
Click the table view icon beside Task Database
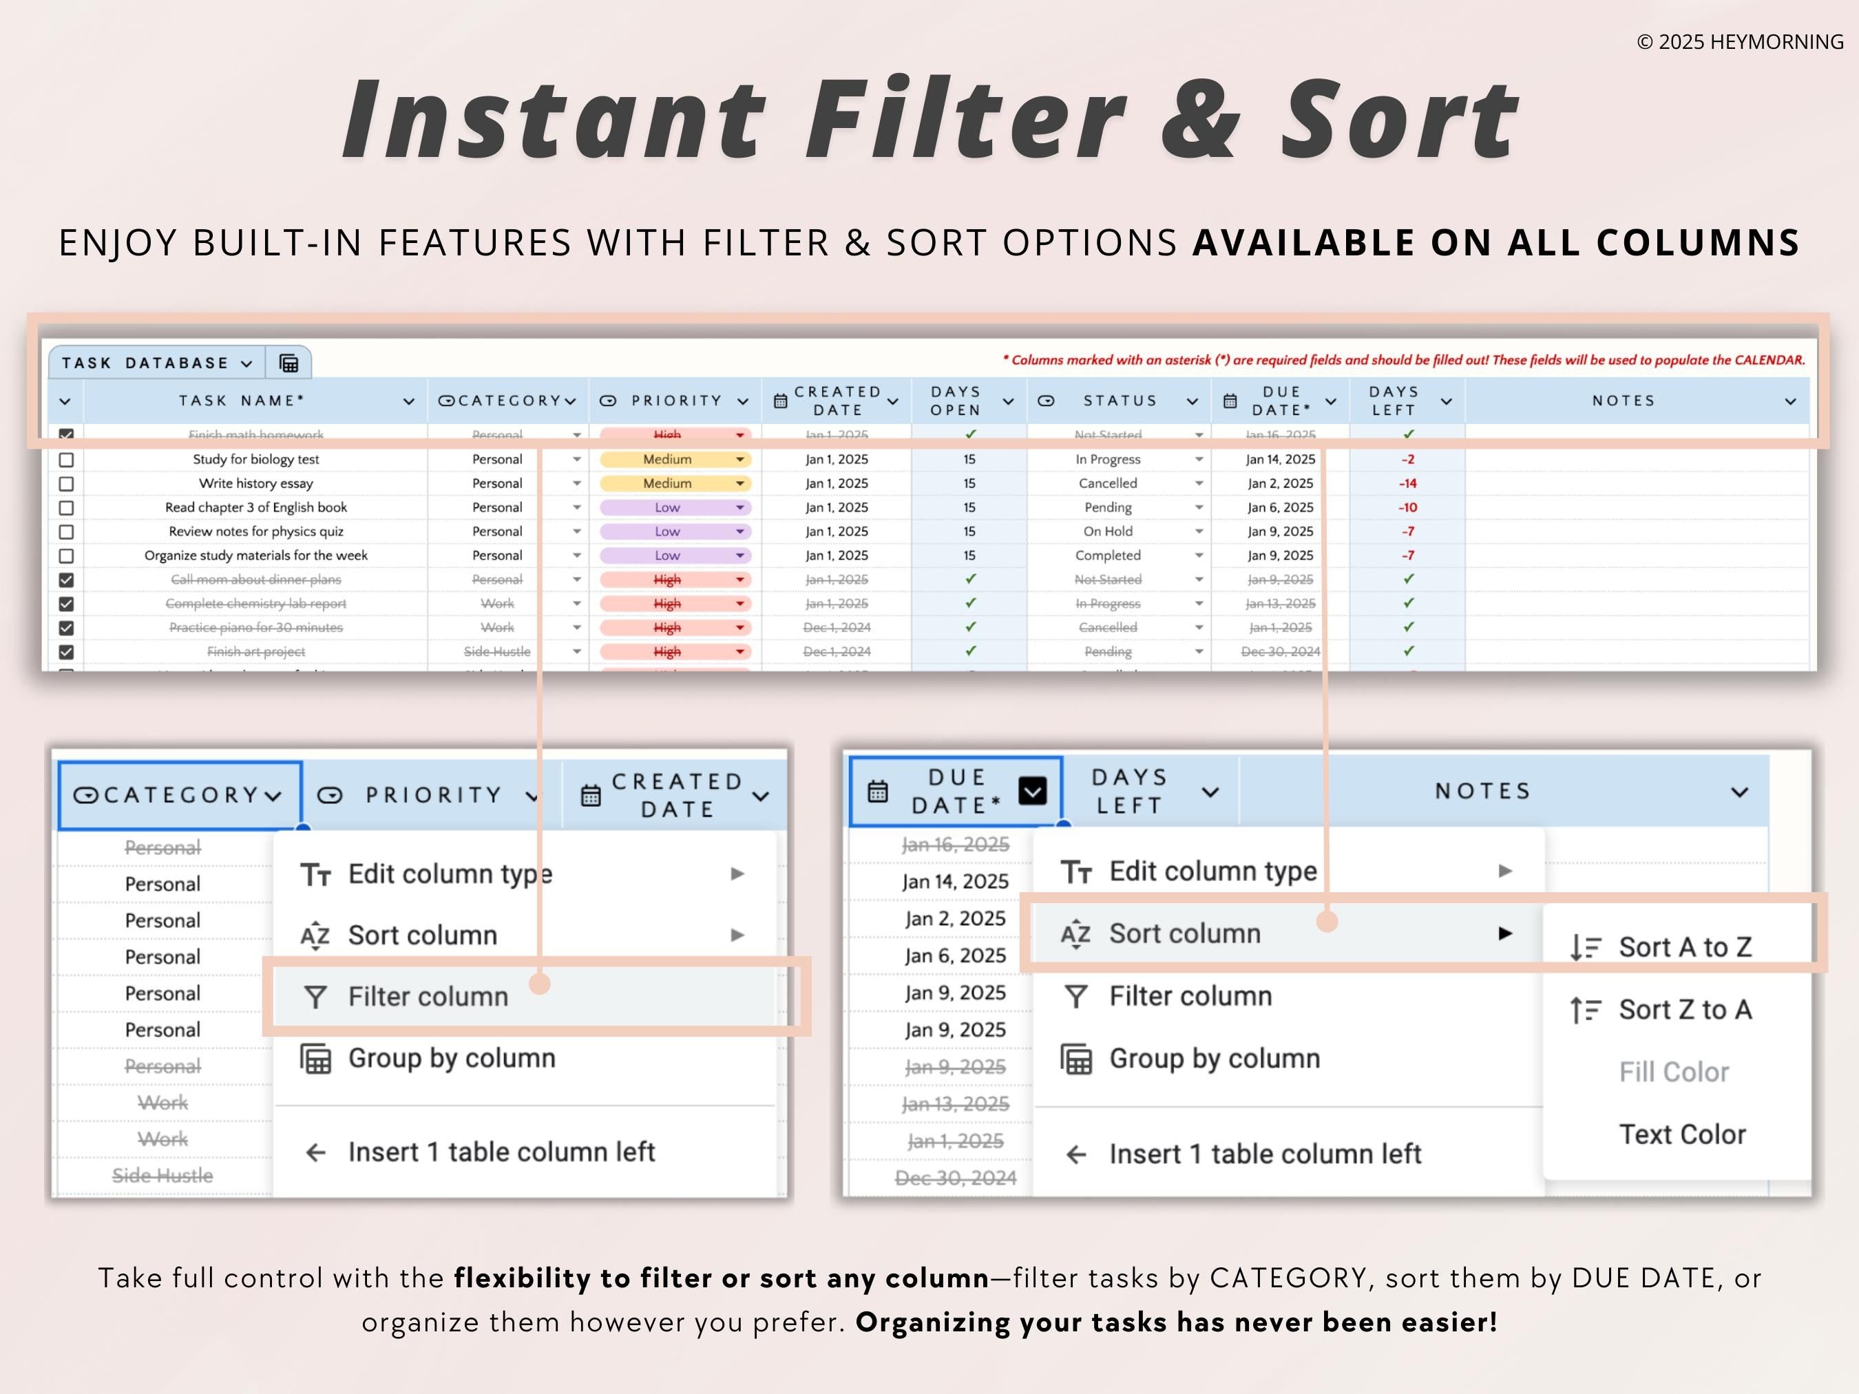pos(288,363)
